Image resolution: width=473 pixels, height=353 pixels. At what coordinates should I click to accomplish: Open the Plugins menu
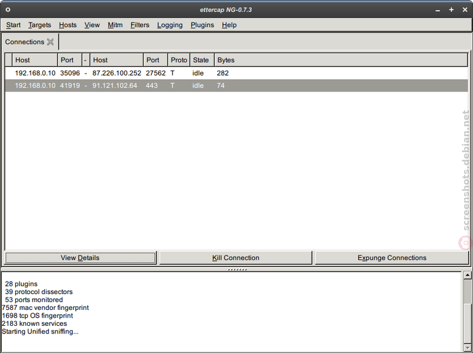click(x=202, y=25)
